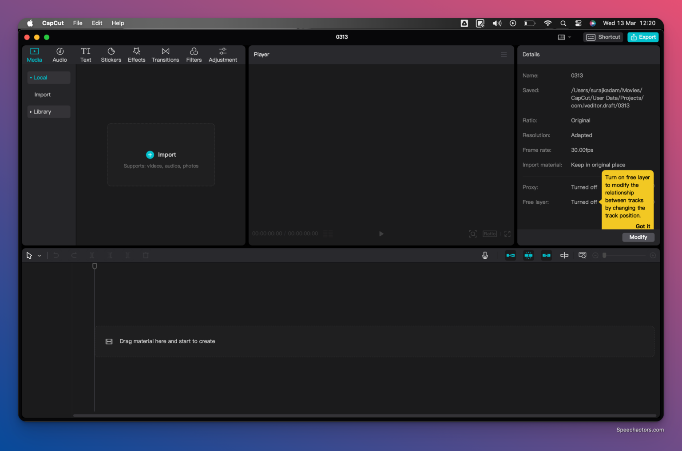Click the Import area to add media

tap(161, 154)
